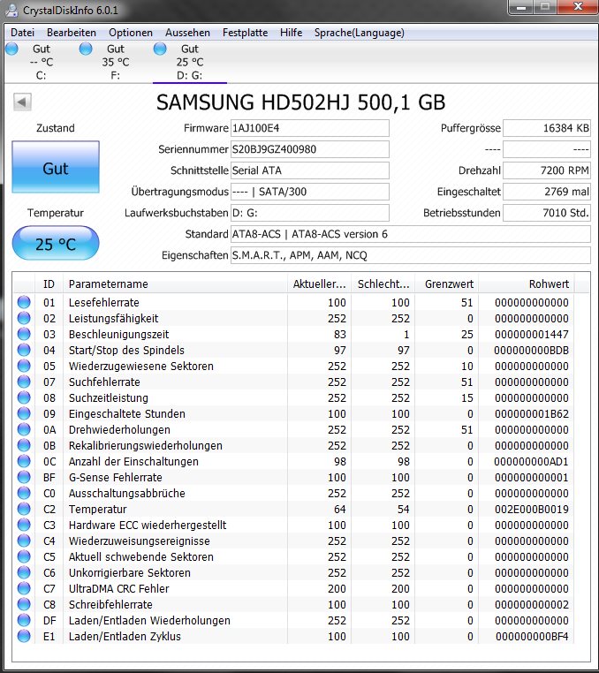
Task: Click the Standard ATA8-ACS field
Action: pos(411,234)
